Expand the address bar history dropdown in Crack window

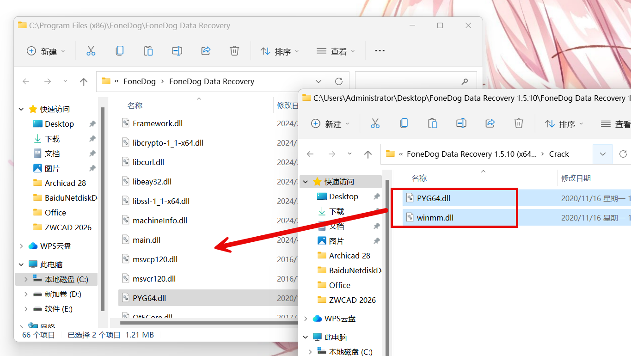603,154
